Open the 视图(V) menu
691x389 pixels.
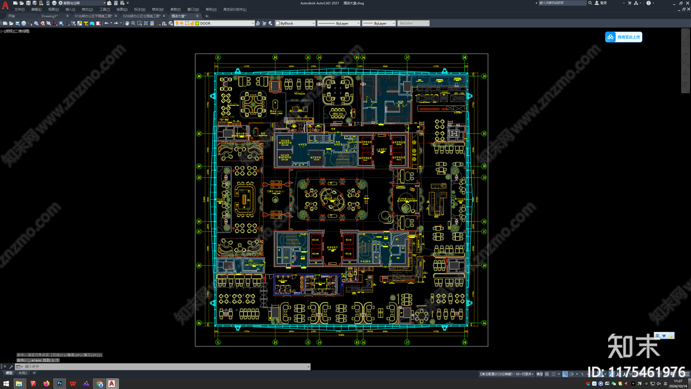pos(54,10)
